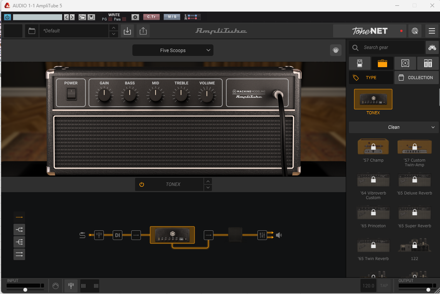The width and height of the screenshot is (440, 294).
Task: Click the truck custom shop icon
Action: [432, 47]
